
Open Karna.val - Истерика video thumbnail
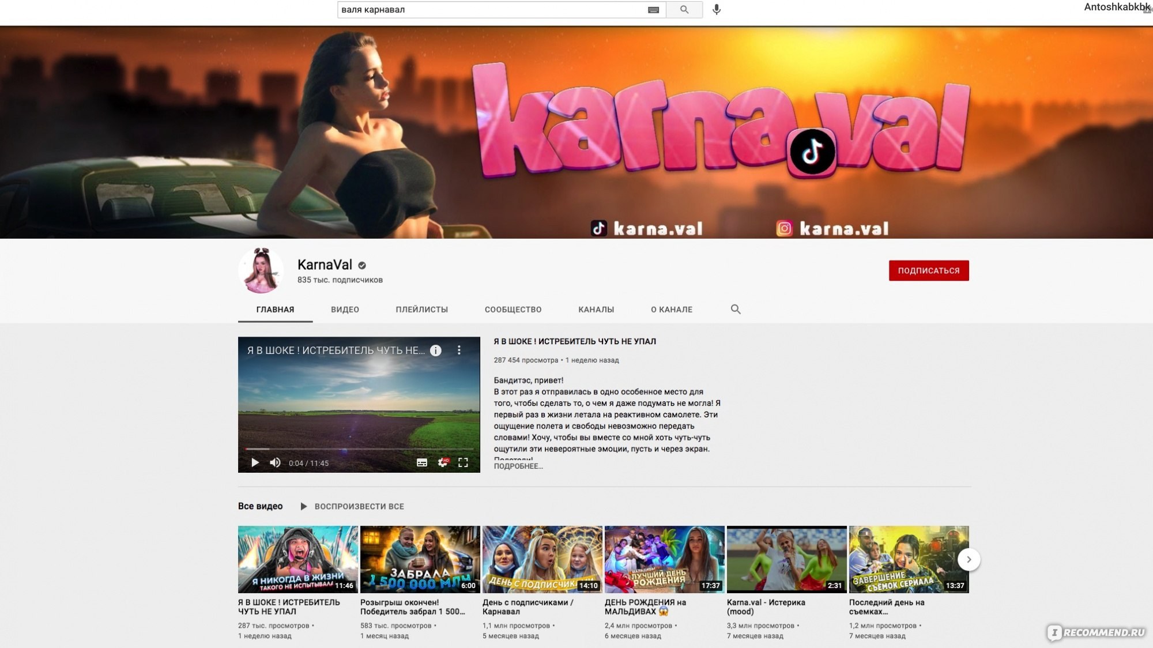coord(786,559)
